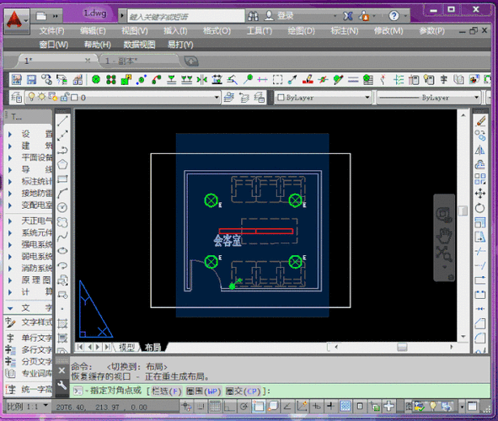Image resolution: width=498 pixels, height=421 pixels.
Task: Select the Polygon draw tool
Action: coord(62,164)
